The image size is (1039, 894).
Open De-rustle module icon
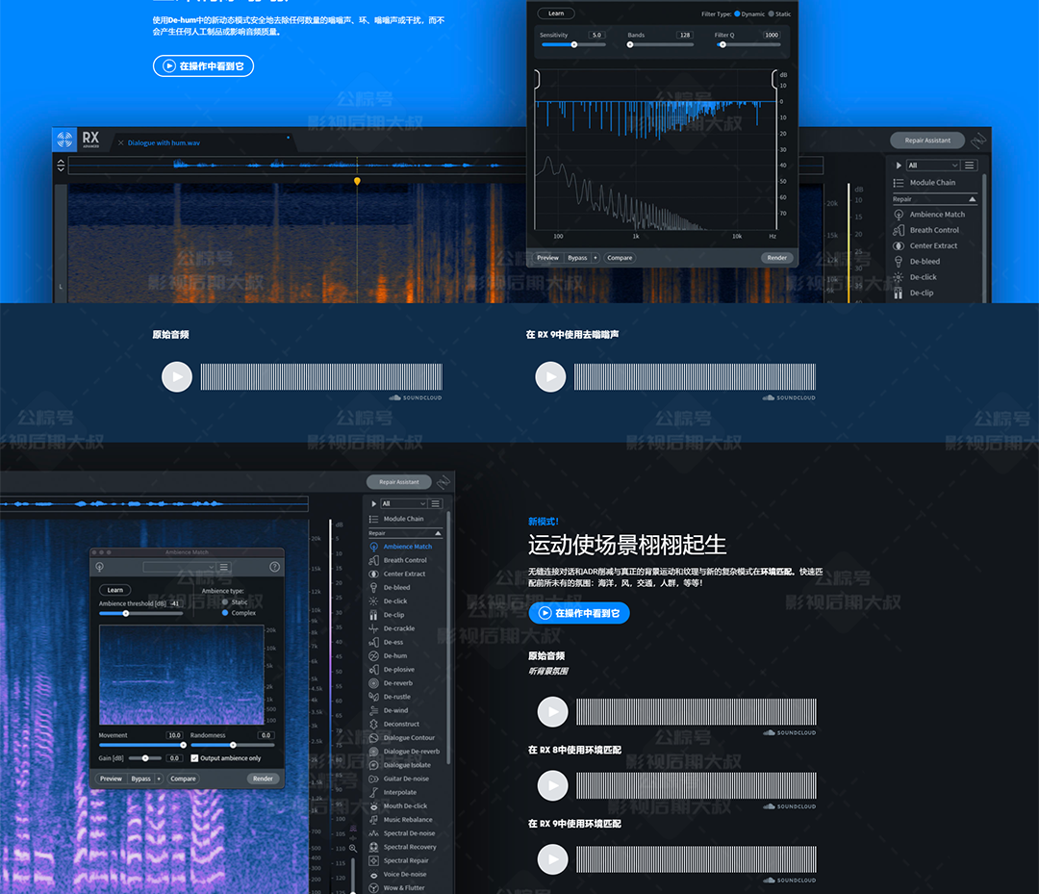(373, 697)
